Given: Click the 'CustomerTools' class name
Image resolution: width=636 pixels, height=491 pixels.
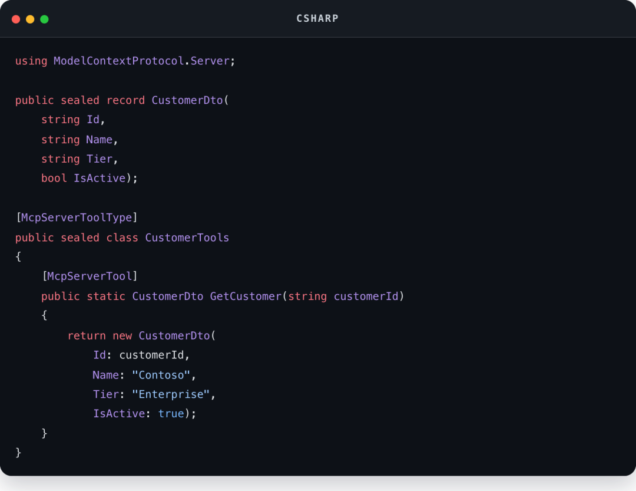Looking at the screenshot, I should click(x=187, y=238).
